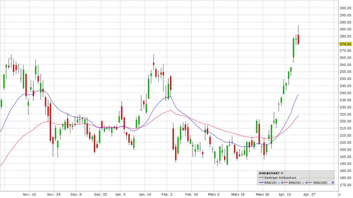Toggle the Gestriger Schlusskurs checkbox
The height and width of the screenshot is (198, 353).
coord(298,178)
